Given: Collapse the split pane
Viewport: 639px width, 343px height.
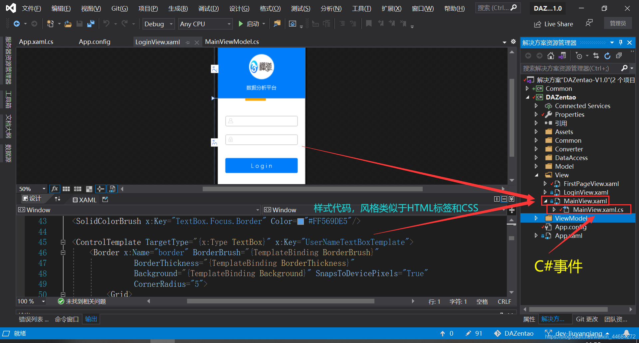Looking at the screenshot, I should coord(512,199).
